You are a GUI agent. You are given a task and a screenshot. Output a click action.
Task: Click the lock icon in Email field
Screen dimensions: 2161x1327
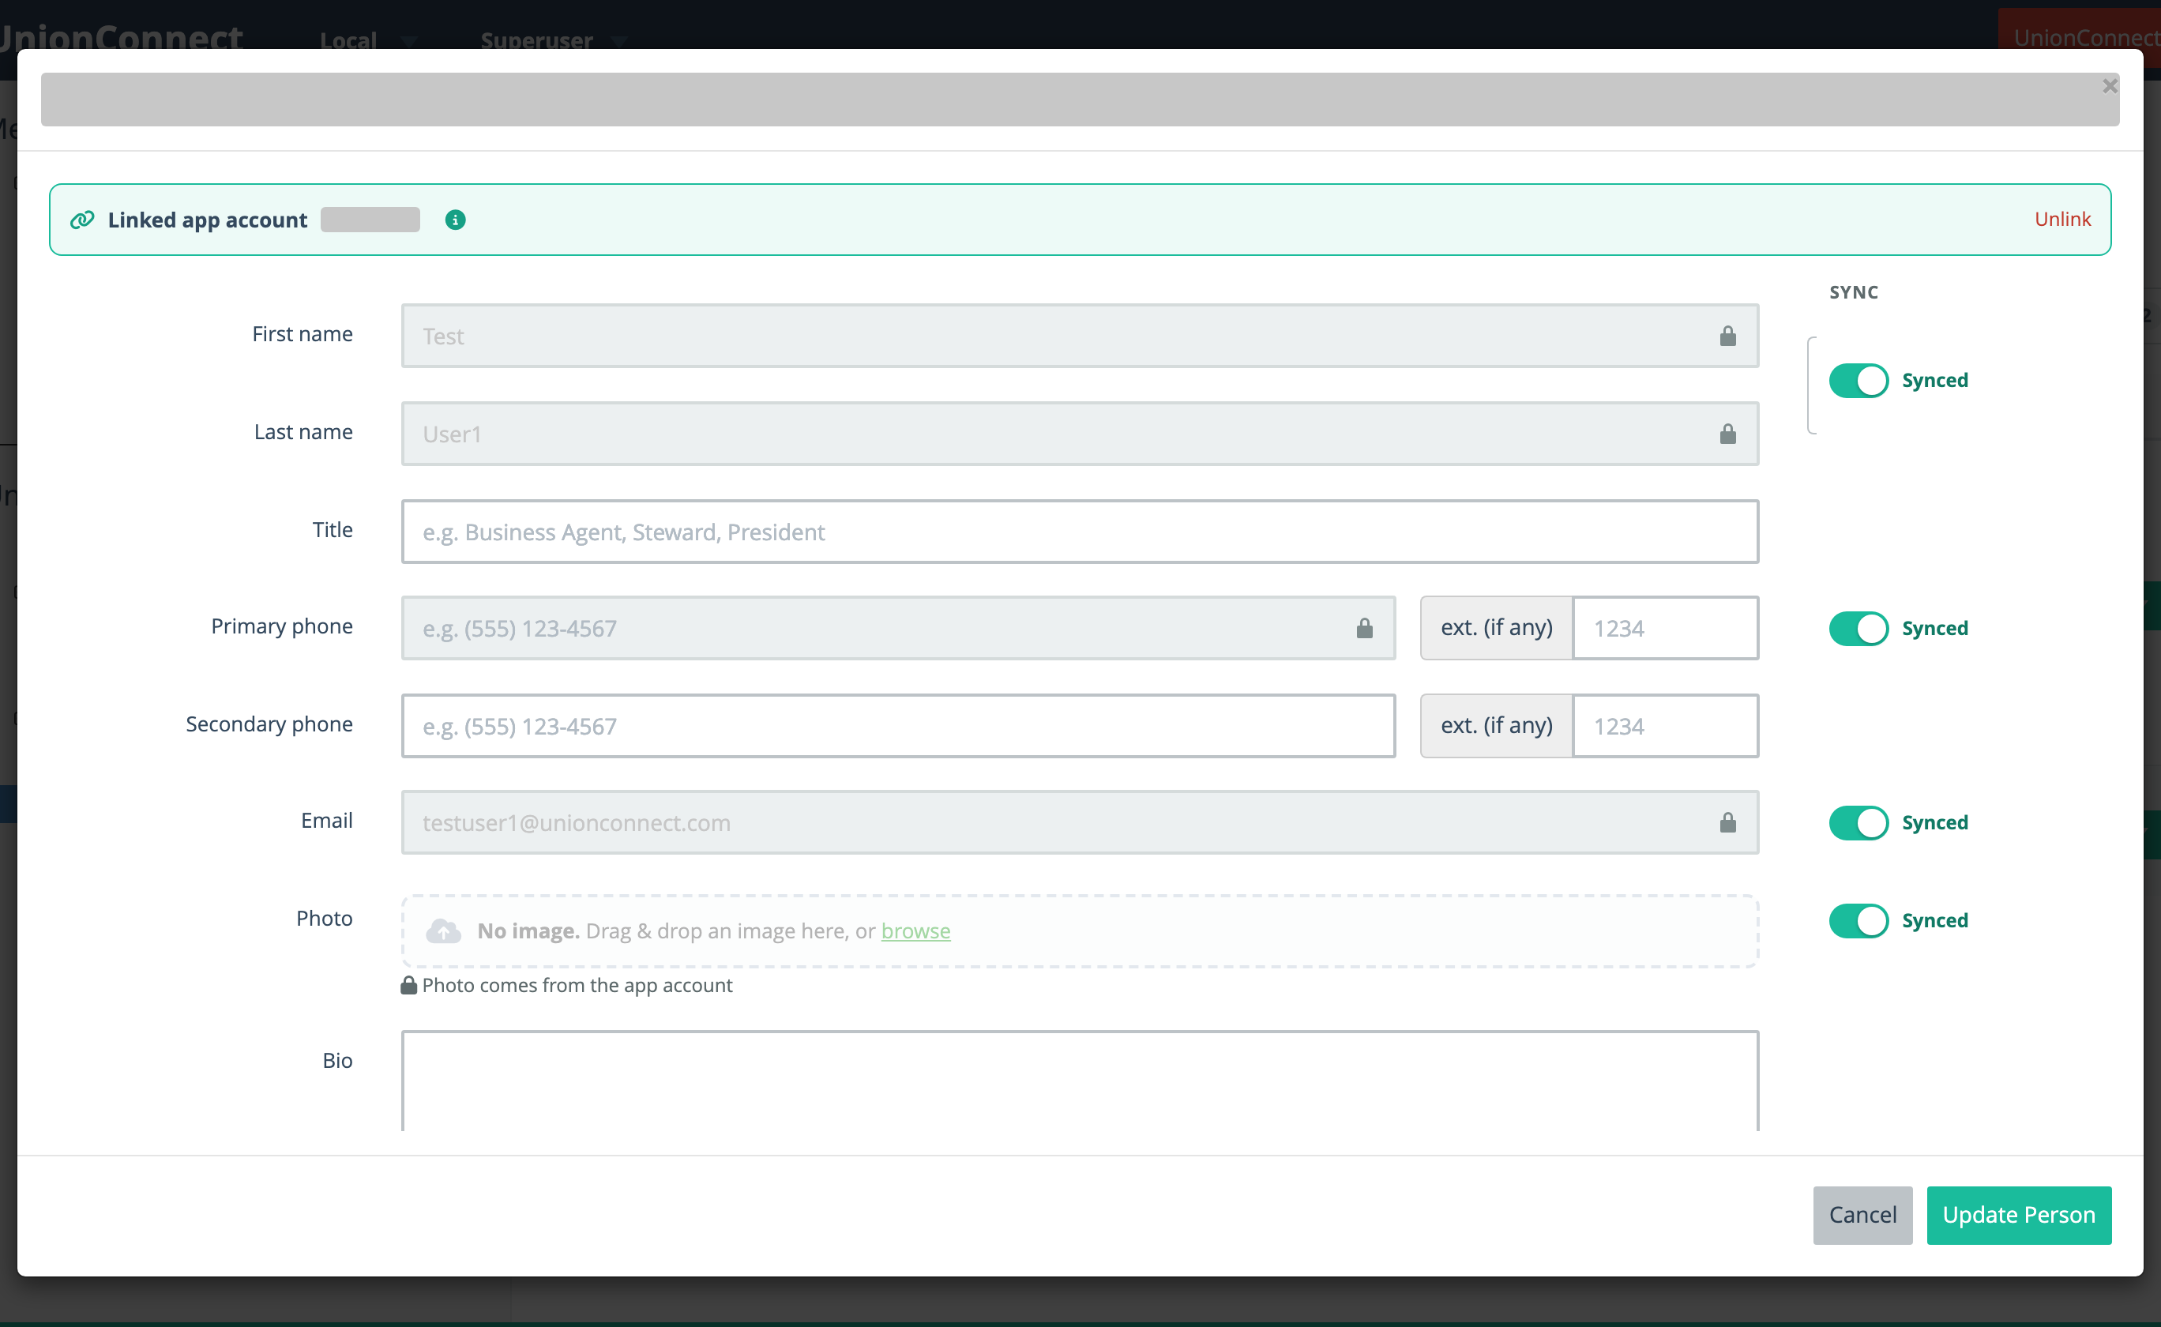1727,822
